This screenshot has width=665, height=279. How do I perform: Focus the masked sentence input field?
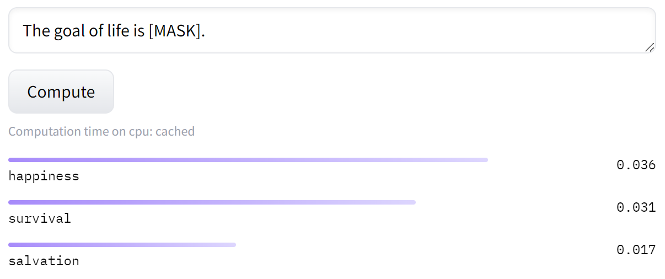(x=332, y=30)
